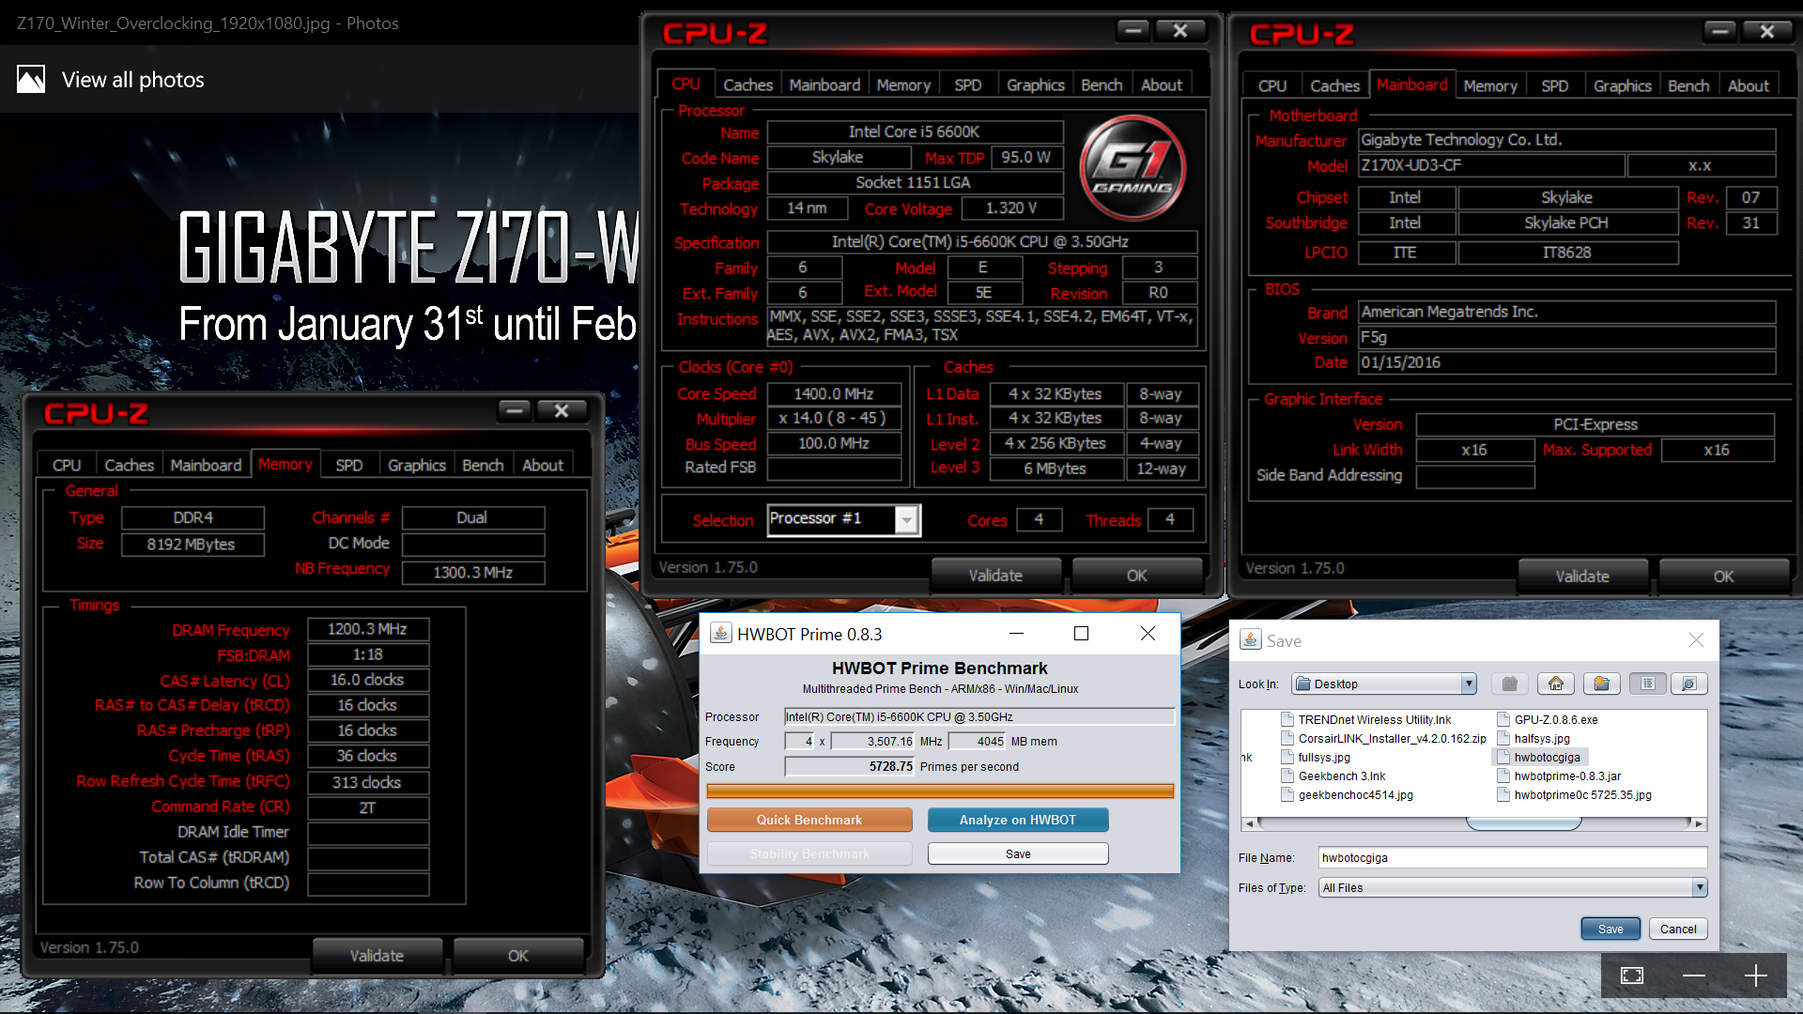Screen dimensions: 1803x1014
Task: Select CPU tab in CPU-Z Memory window
Action: click(x=67, y=465)
